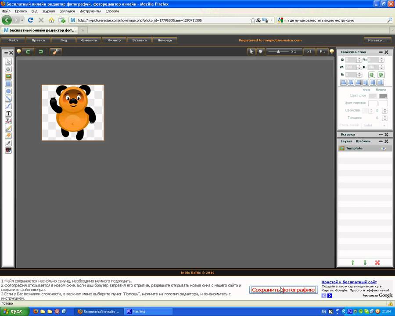Image resolution: width=395 pixels, height=316 pixels.
Task: Collapse the Layers - Шаблон panel
Action: [381, 141]
